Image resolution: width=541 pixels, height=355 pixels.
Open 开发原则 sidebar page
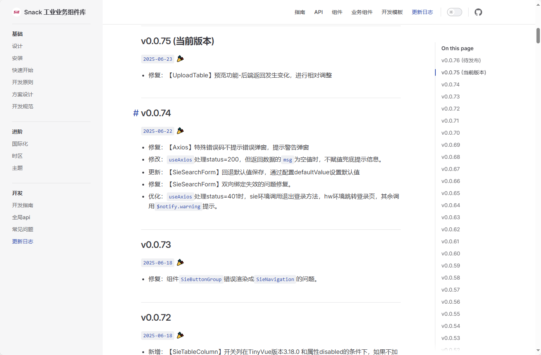23,82
